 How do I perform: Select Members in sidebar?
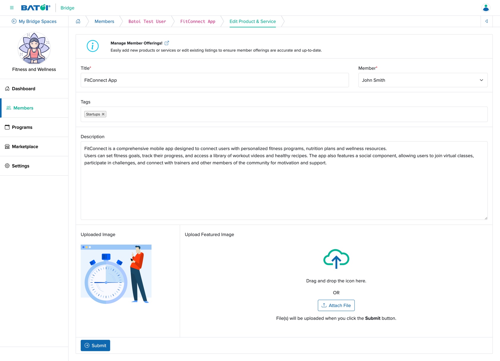[34, 108]
